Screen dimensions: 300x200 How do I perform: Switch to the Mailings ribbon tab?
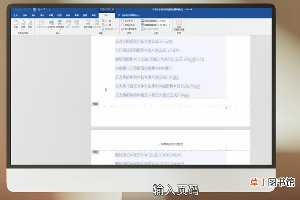point(68,15)
